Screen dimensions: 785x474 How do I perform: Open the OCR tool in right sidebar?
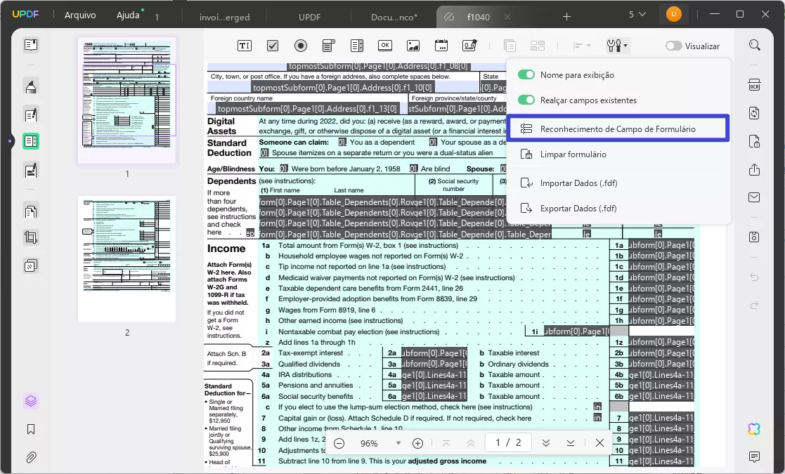pos(754,86)
